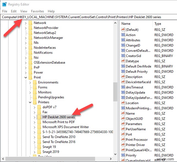Click the Registry Editor app icon in title bar
Screen dimensions: 177x162
pos(4,4)
